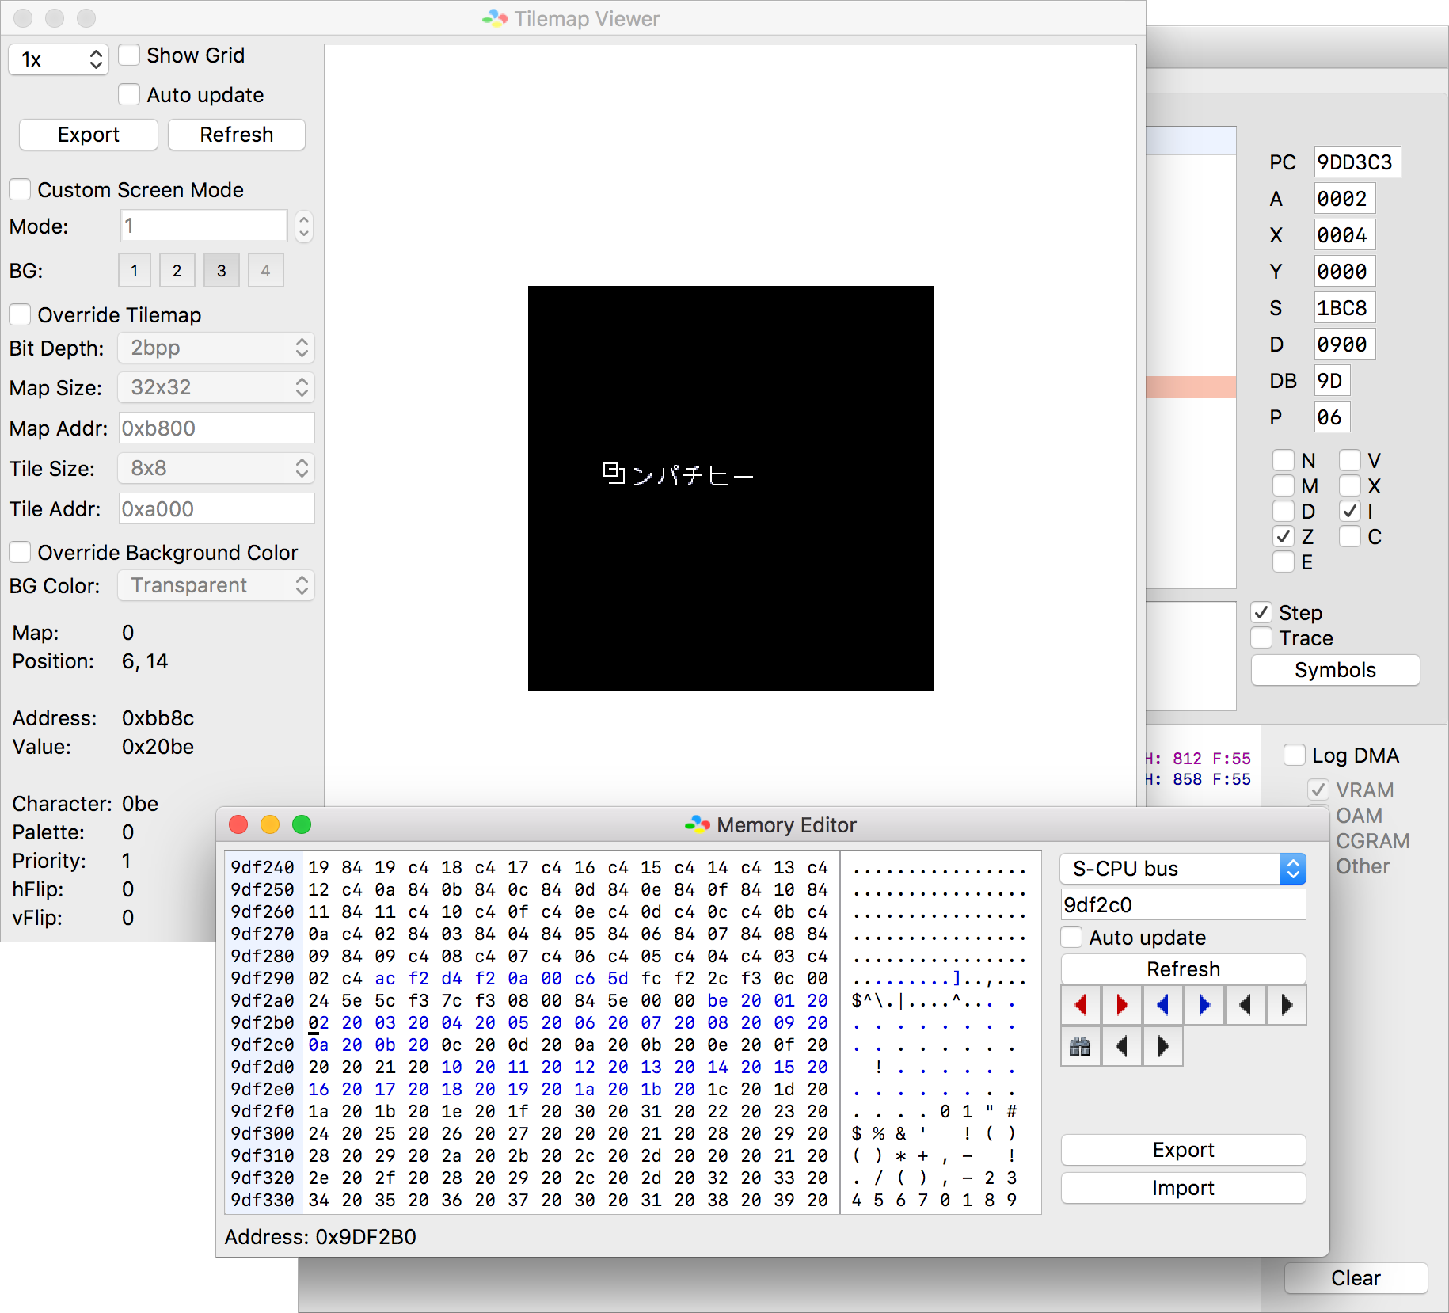Image resolution: width=1449 pixels, height=1313 pixels.
Task: Check Override Tilemap
Action: point(21,315)
